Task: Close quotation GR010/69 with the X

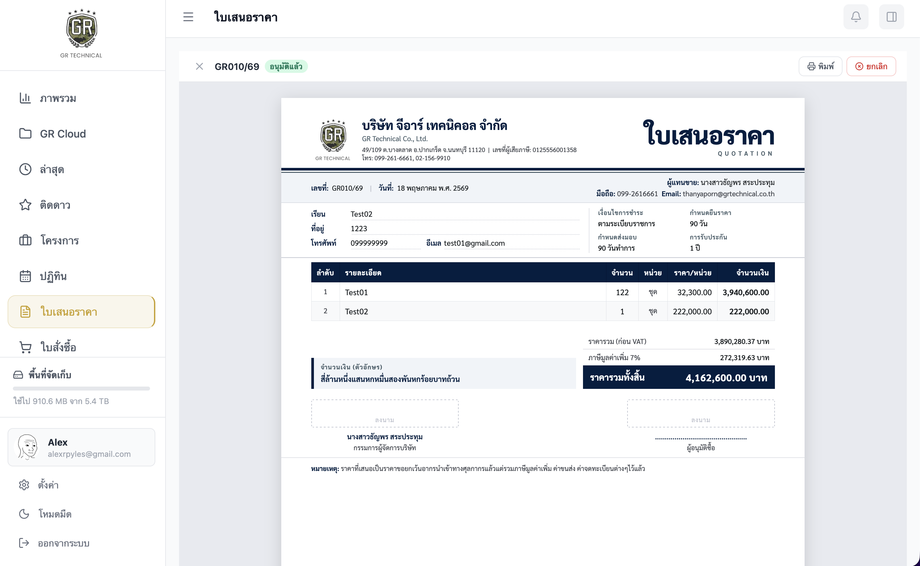Action: [x=199, y=67]
